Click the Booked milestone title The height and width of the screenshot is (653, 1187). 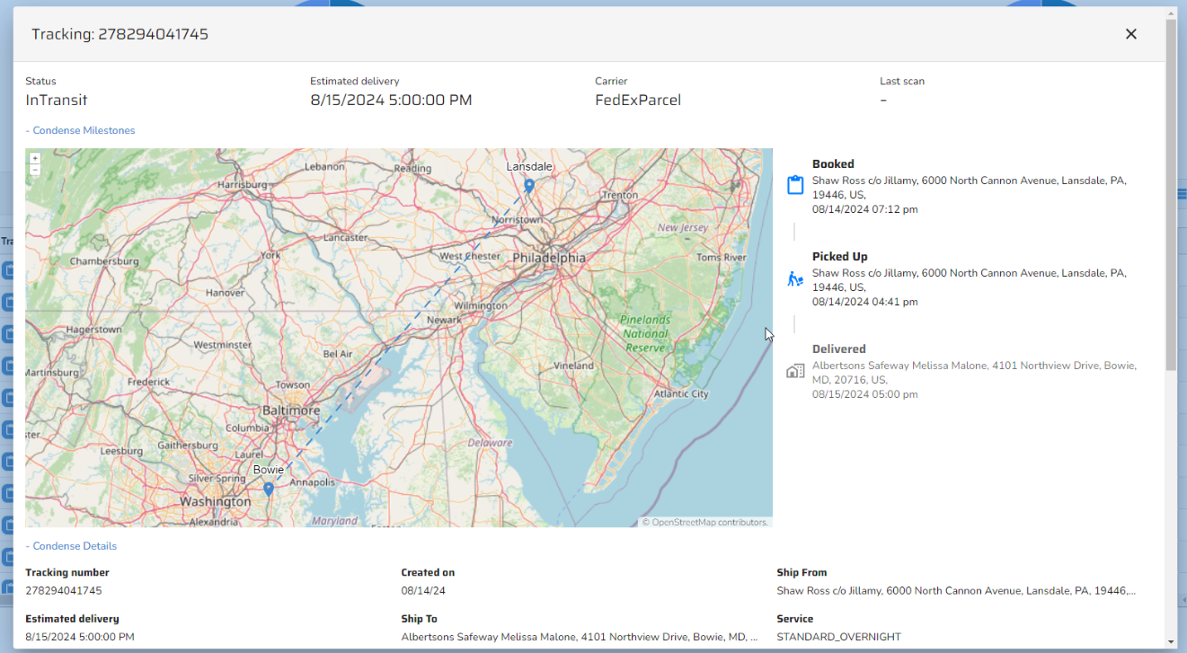coord(833,164)
